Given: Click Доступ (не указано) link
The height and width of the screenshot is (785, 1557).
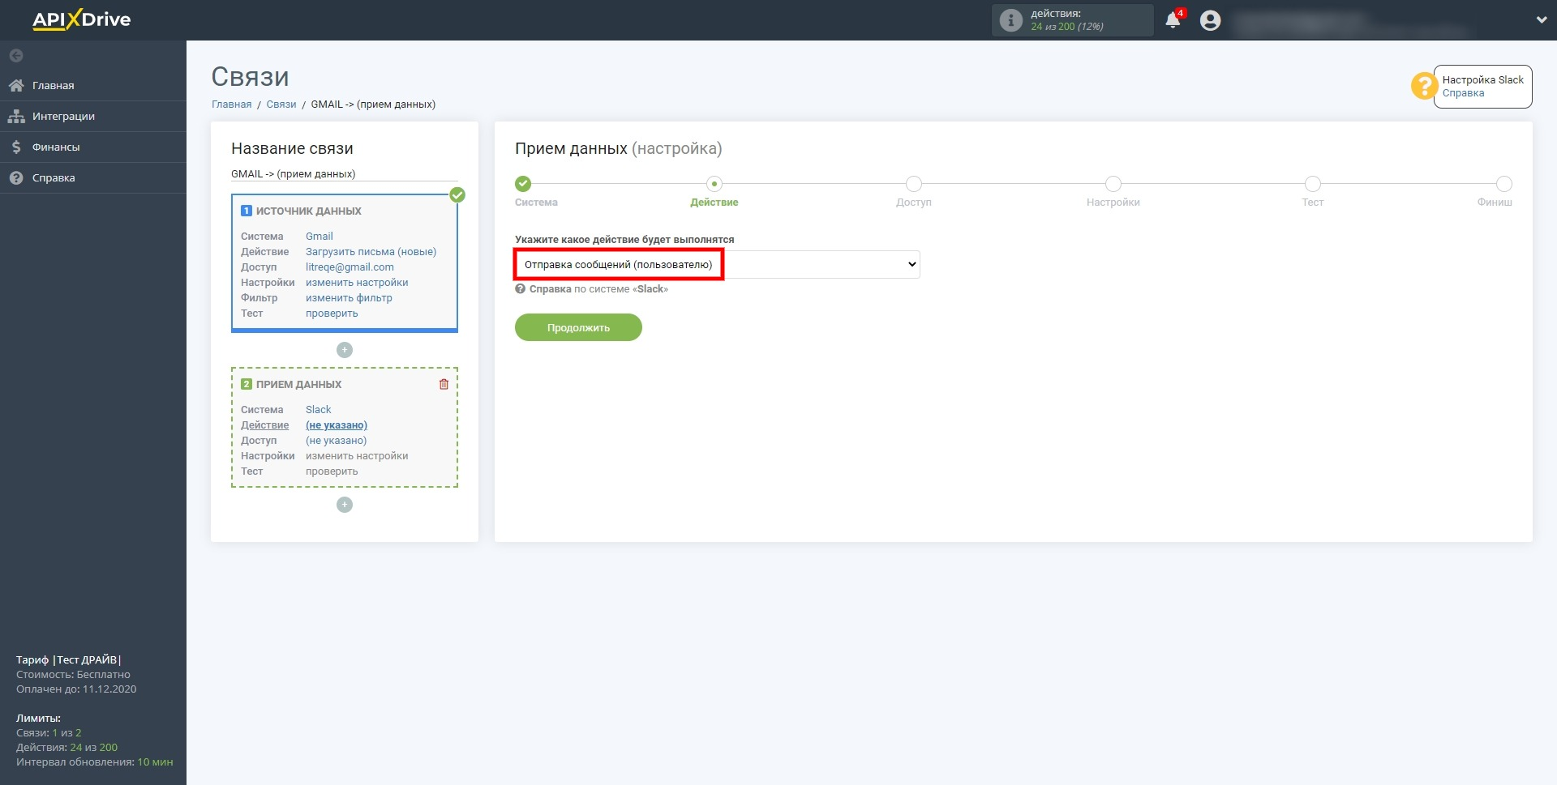Looking at the screenshot, I should click(x=336, y=441).
